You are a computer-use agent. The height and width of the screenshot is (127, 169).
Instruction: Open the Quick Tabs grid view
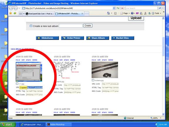tap(21, 14)
